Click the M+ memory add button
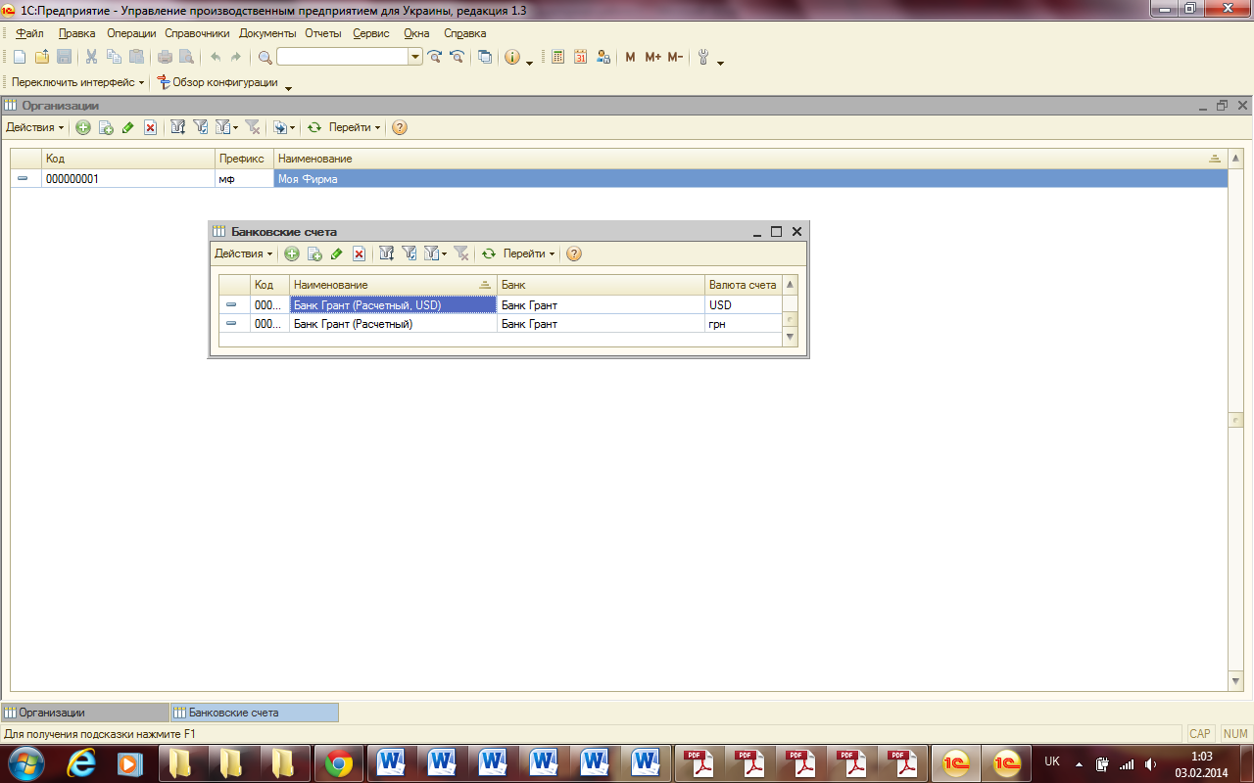Image resolution: width=1254 pixels, height=783 pixels. click(652, 57)
